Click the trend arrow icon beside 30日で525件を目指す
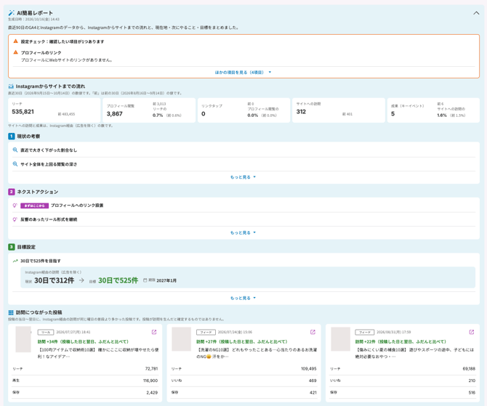Viewport: 487px width, 406px height. (x=15, y=261)
